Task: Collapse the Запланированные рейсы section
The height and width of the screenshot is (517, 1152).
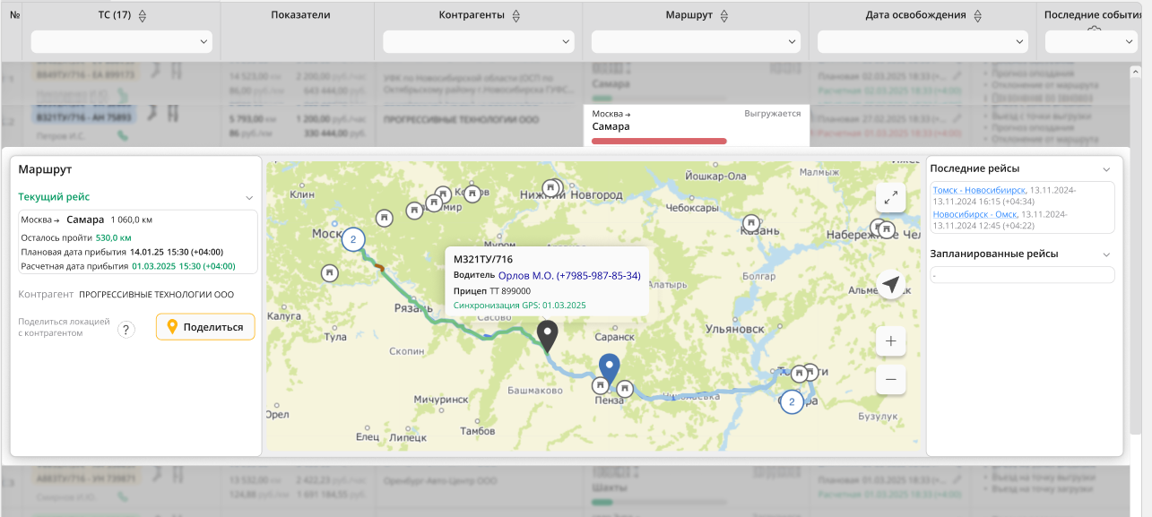Action: (1106, 254)
